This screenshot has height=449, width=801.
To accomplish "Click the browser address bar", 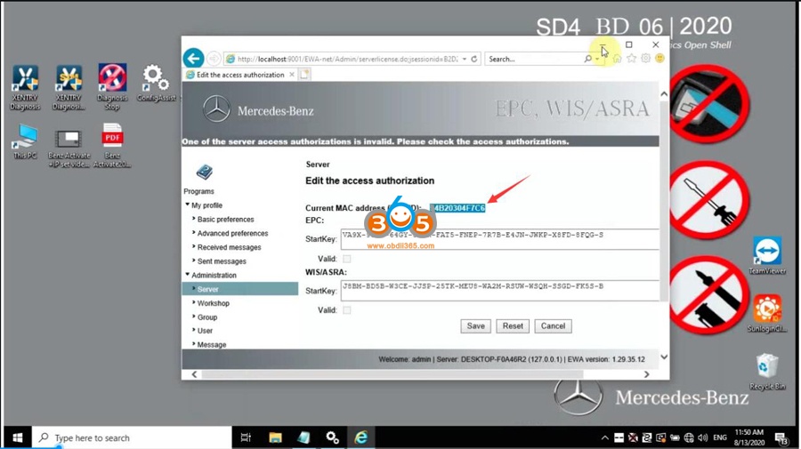I will [347, 60].
